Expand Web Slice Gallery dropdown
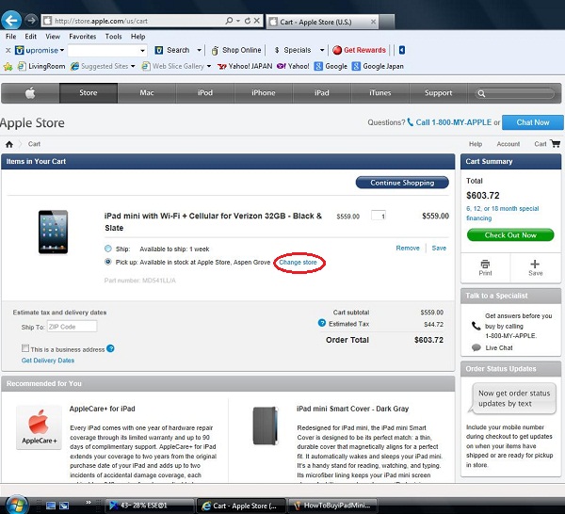Image resolution: width=565 pixels, height=514 pixels. click(209, 66)
